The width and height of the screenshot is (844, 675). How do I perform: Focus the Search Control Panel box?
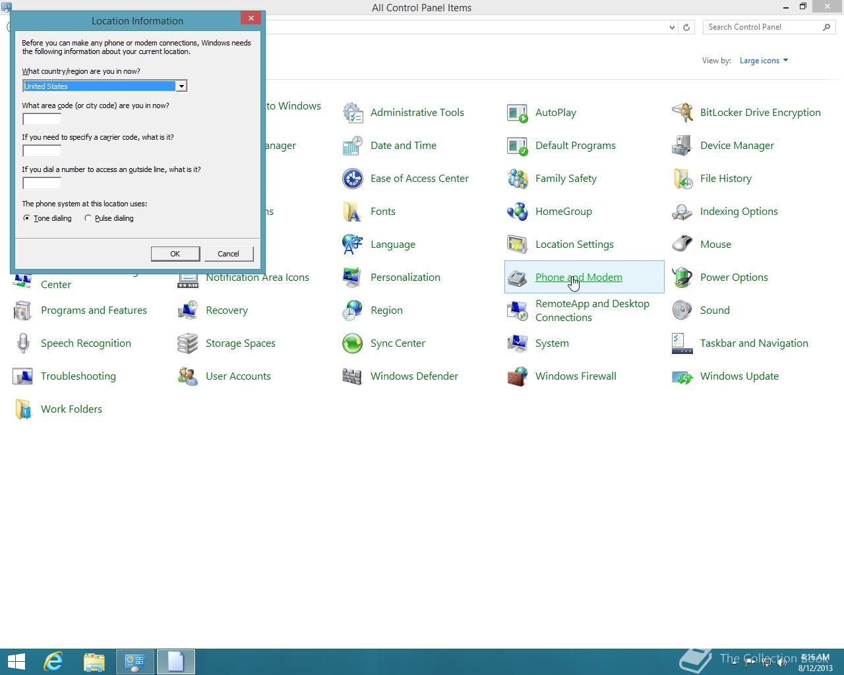tap(769, 27)
